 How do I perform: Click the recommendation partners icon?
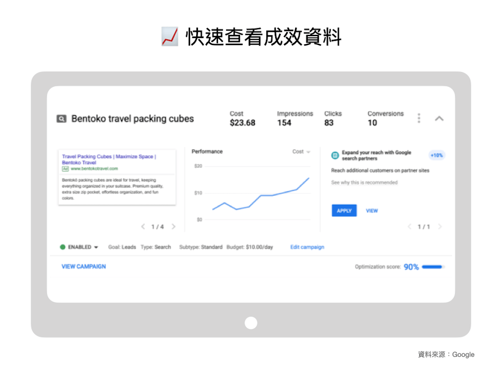click(x=335, y=156)
